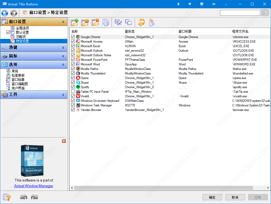Click the import settings document icon
Screen dimensions: 271x204
click(152, 23)
